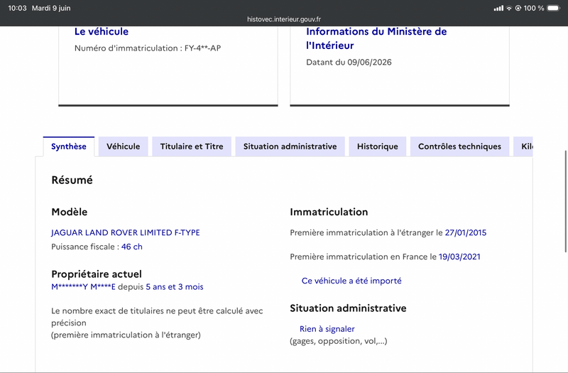The width and height of the screenshot is (568, 373).
Task: Click the Résumé section heading
Action: click(72, 180)
